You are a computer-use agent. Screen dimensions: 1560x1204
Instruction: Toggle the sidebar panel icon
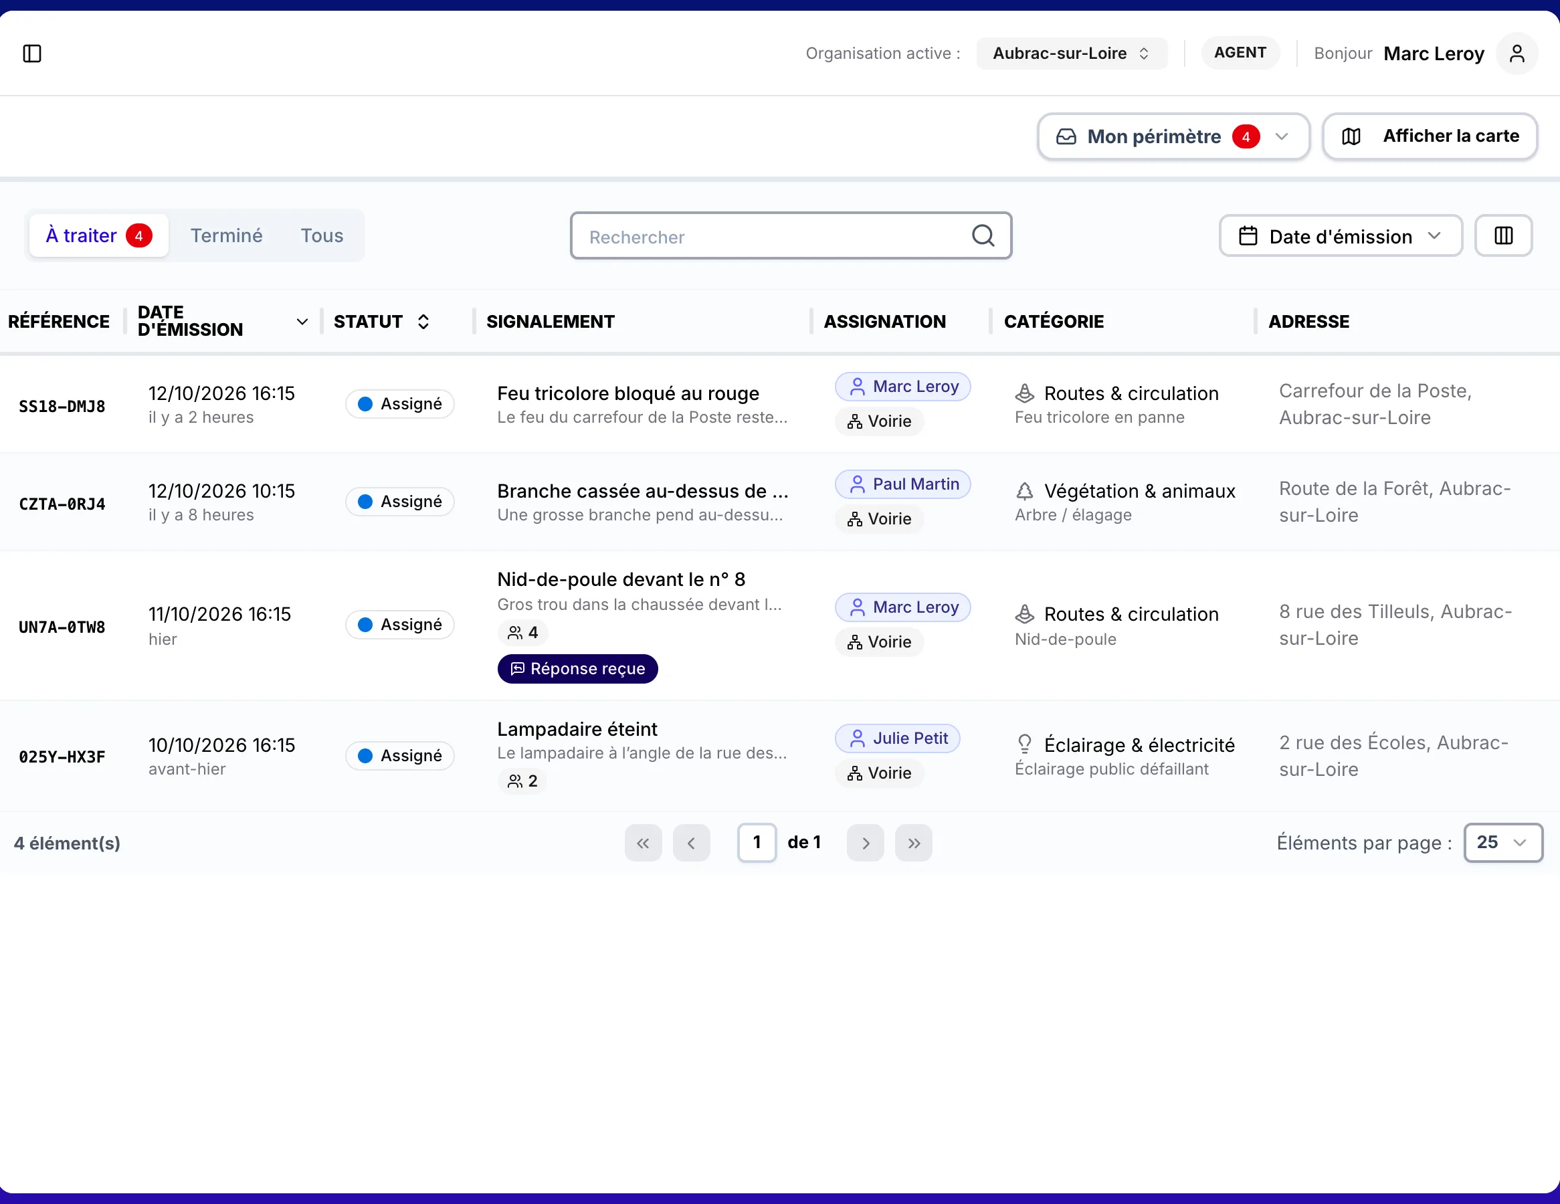(32, 54)
